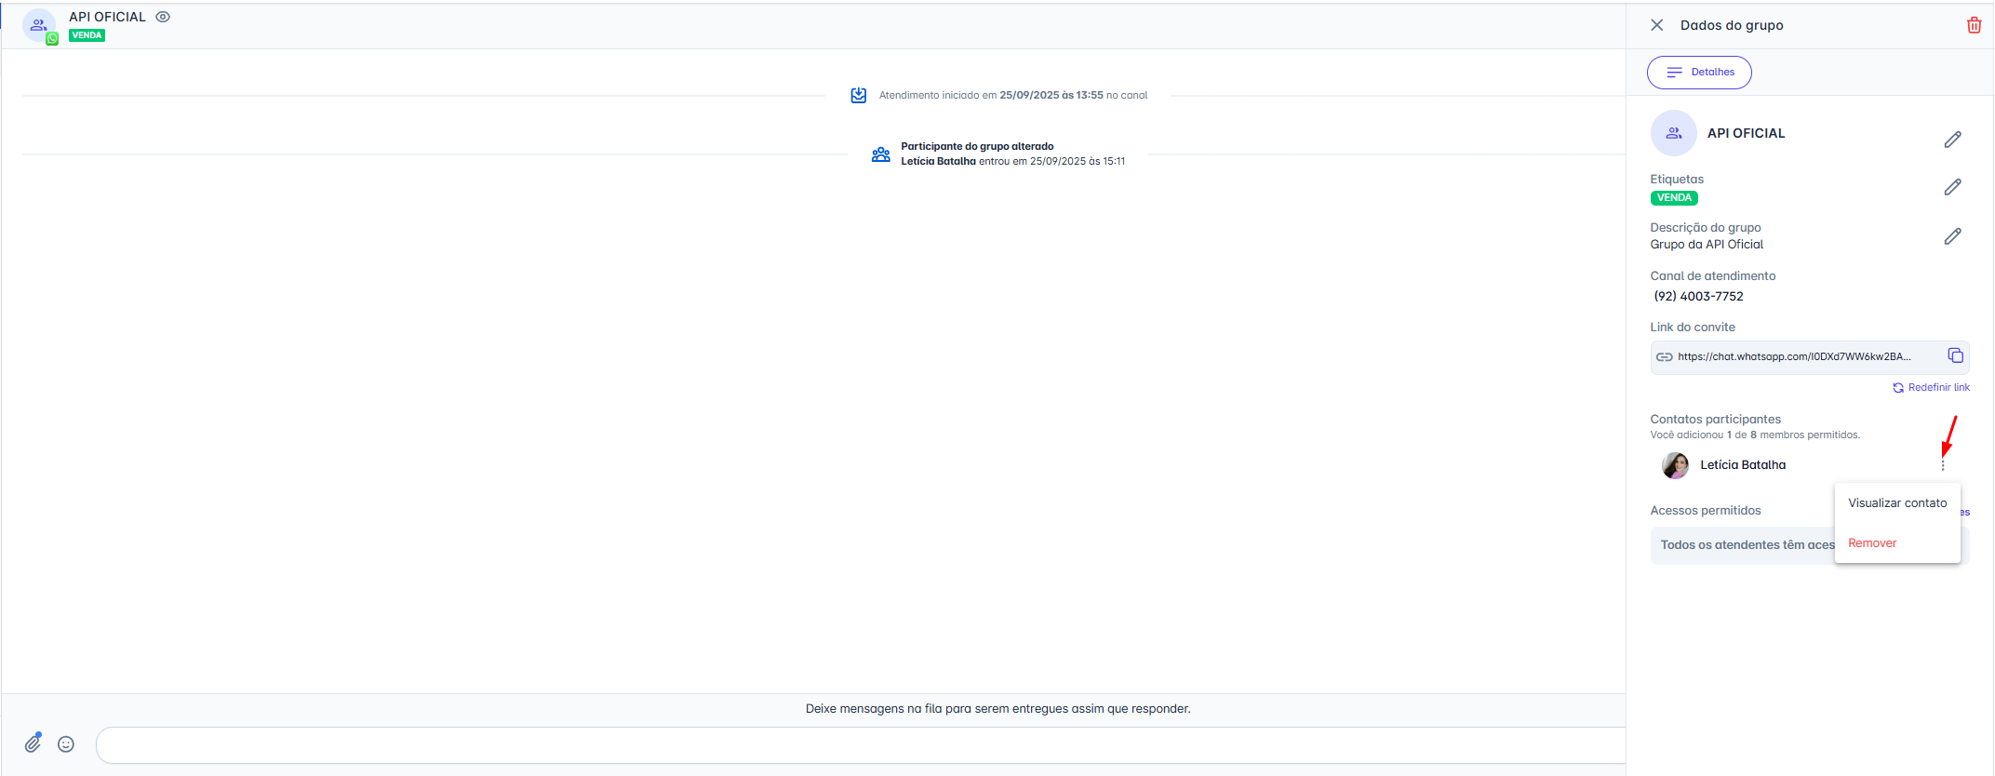Click the group avatar in chat header
This screenshot has height=776, width=1995.
39,25
